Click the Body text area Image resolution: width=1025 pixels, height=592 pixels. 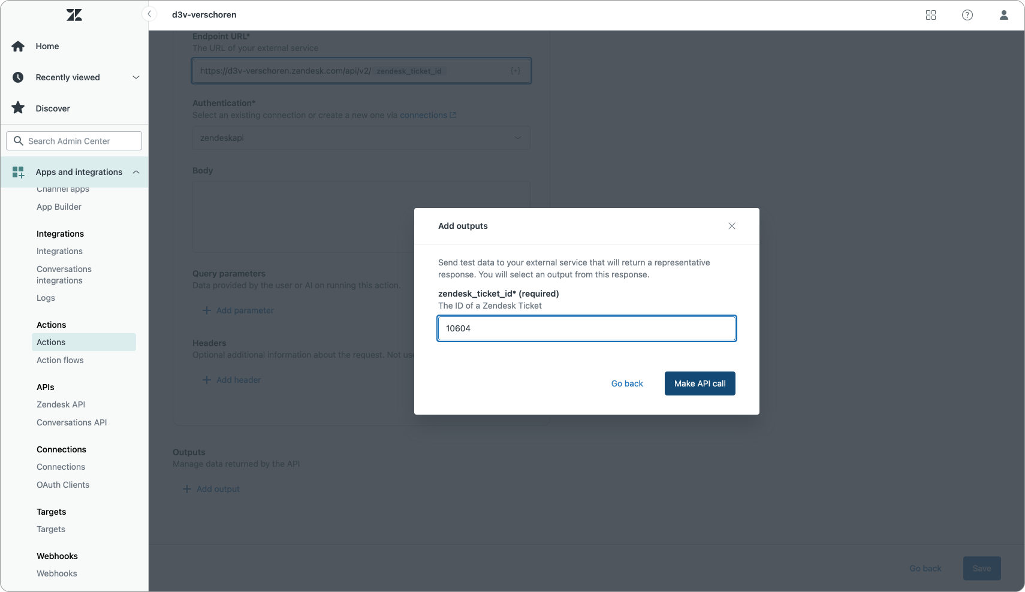tap(361, 217)
